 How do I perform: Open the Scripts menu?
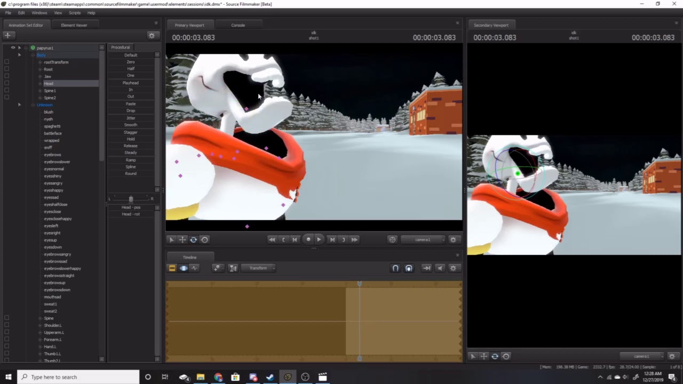75,13
